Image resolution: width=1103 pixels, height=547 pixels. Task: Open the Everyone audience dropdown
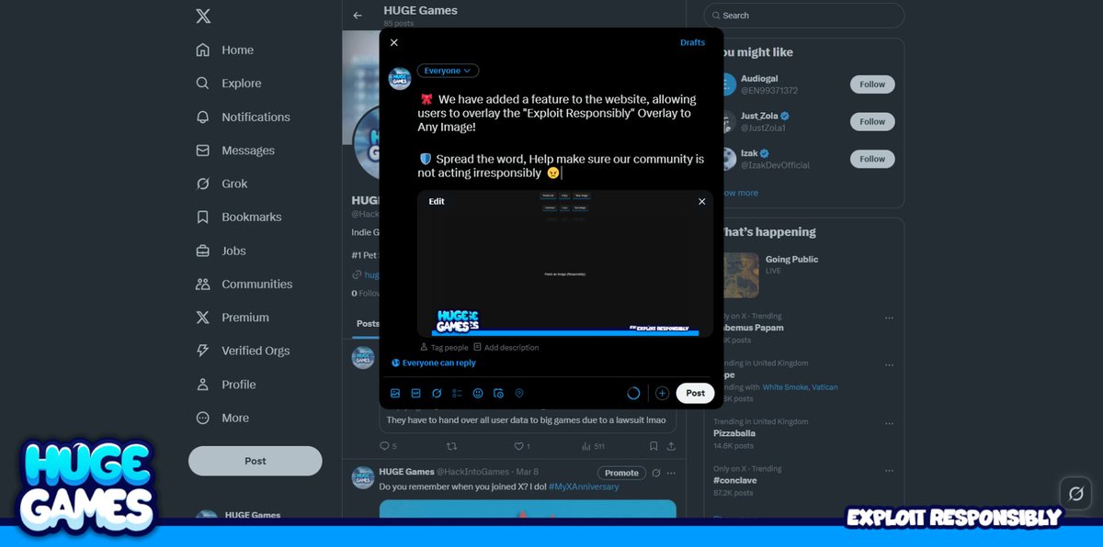click(x=448, y=70)
